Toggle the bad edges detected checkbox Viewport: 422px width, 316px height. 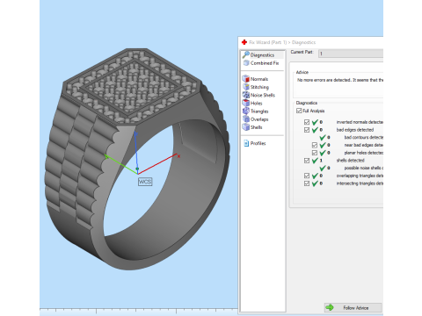[x=307, y=130]
